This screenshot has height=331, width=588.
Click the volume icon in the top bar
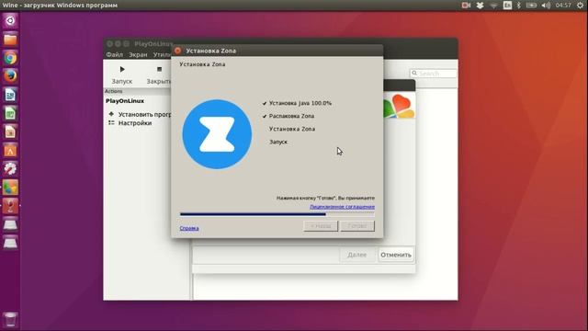546,6
